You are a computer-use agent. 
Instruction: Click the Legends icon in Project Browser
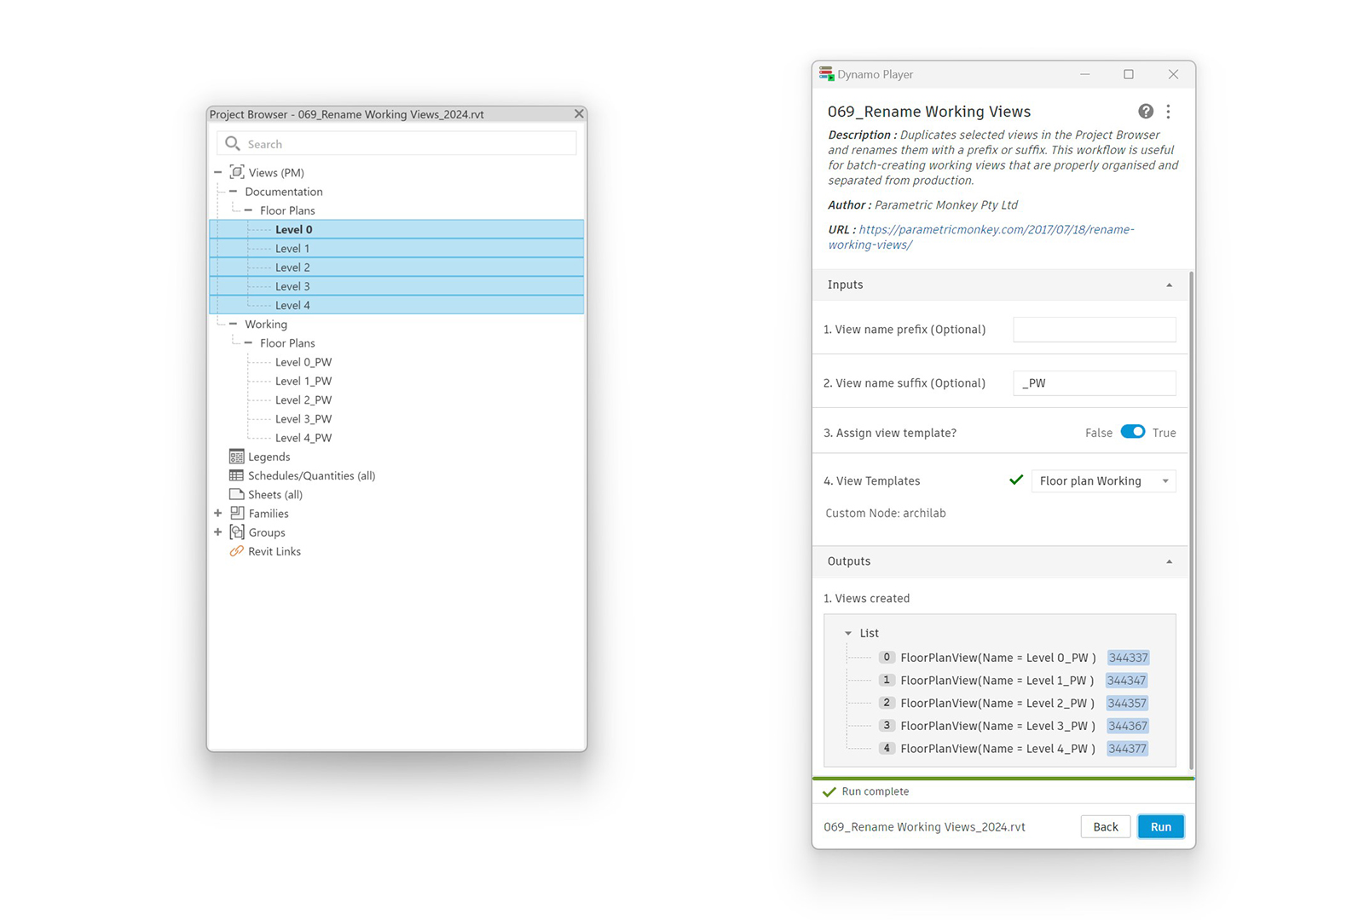tap(237, 457)
